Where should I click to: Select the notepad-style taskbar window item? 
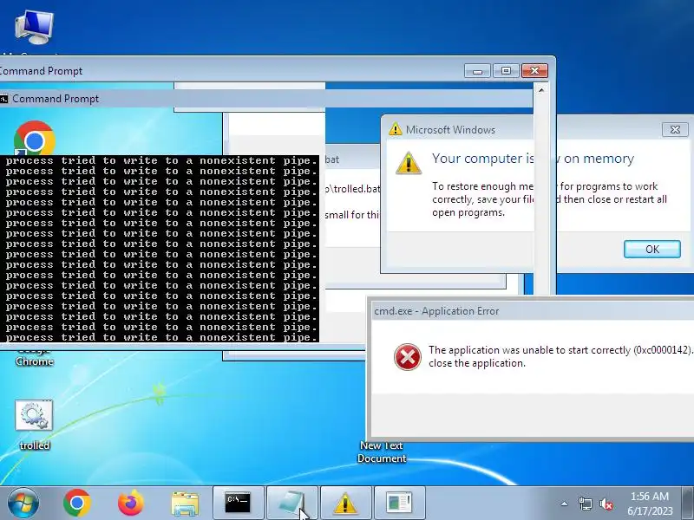pyautogui.click(x=292, y=503)
